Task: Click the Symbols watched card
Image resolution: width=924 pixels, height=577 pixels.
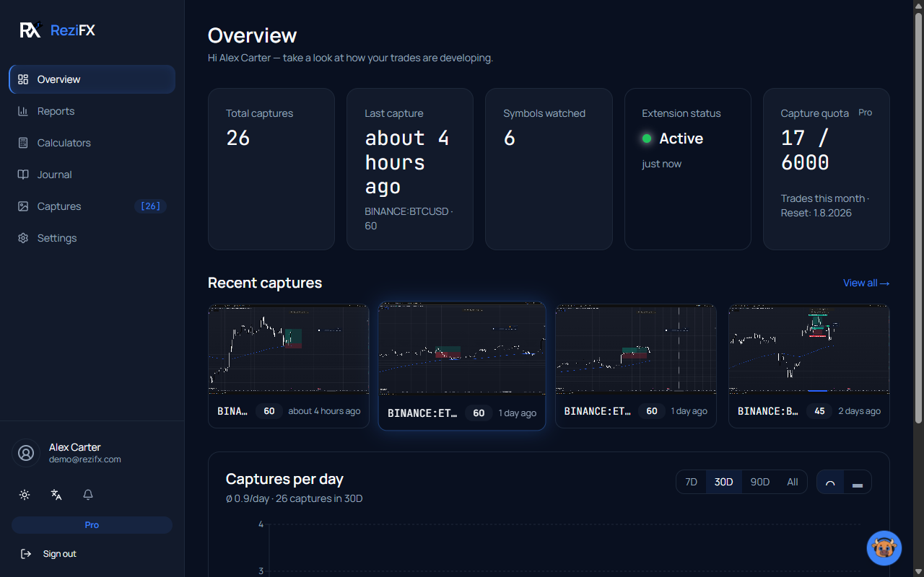Action: [549, 169]
